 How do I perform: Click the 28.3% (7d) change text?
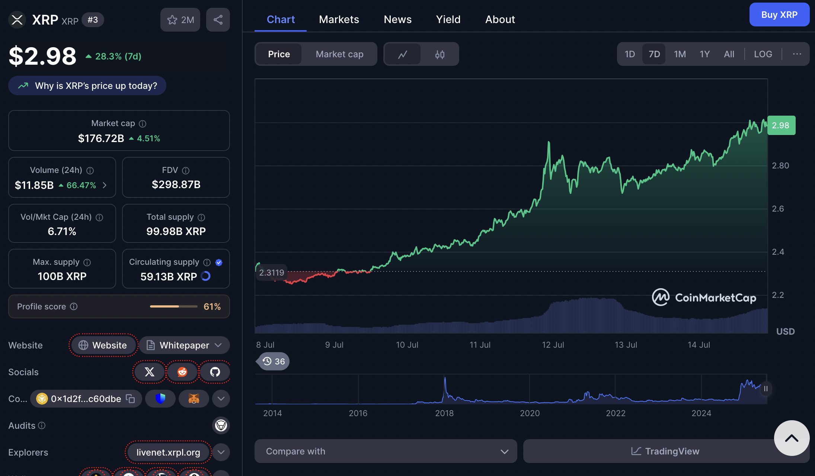(118, 56)
